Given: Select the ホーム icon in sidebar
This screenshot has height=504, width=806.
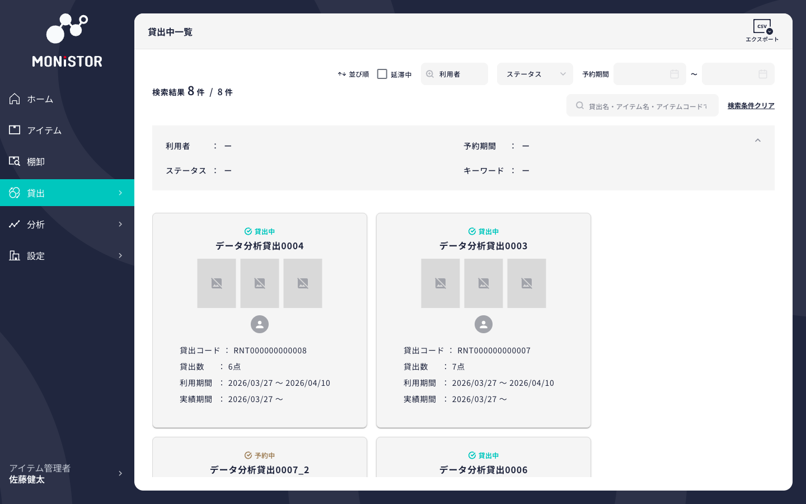Looking at the screenshot, I should pos(14,99).
